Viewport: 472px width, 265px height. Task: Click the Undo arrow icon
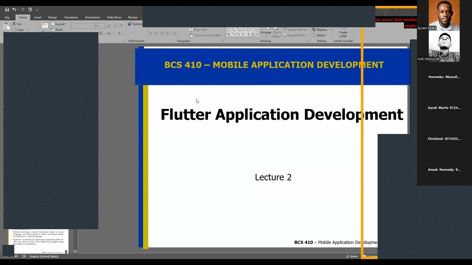tap(14, 10)
